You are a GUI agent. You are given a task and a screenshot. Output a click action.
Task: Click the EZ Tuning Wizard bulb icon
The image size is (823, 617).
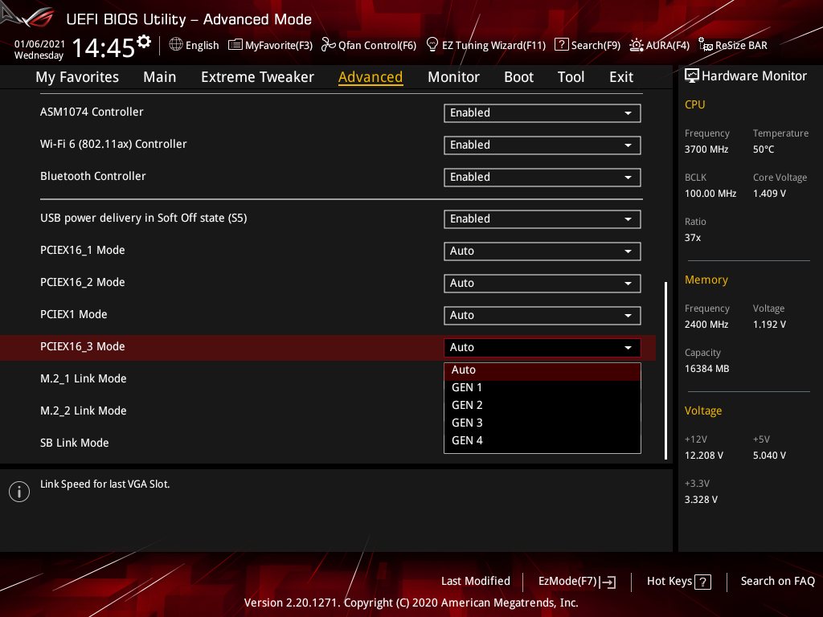[432, 45]
